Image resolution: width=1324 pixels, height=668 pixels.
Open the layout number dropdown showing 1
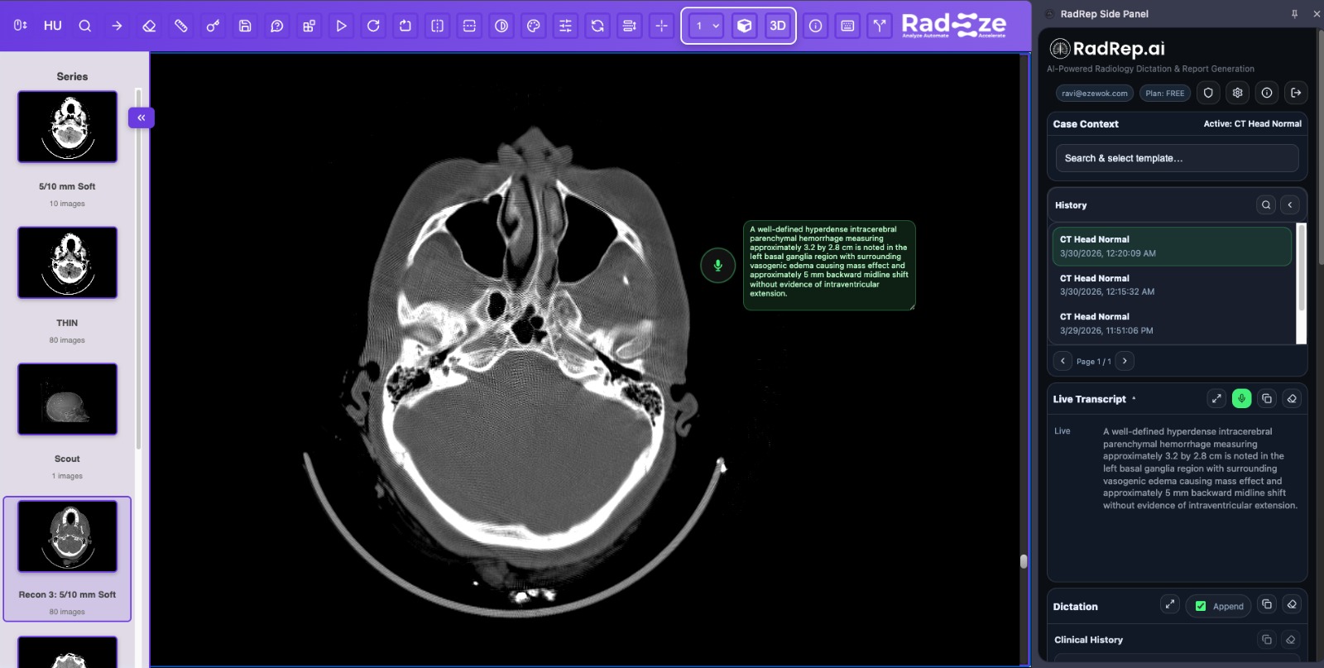click(x=707, y=26)
